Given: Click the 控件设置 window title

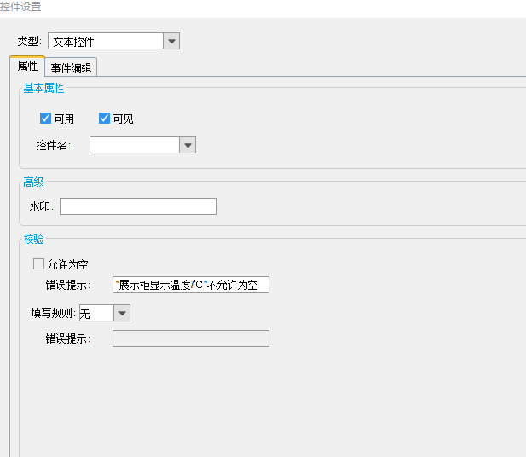Looking at the screenshot, I should tap(20, 6).
